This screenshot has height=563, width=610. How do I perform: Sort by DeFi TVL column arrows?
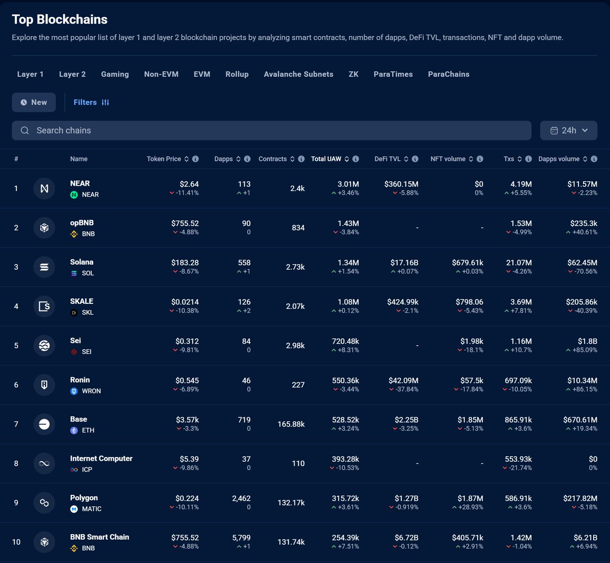[x=406, y=159]
